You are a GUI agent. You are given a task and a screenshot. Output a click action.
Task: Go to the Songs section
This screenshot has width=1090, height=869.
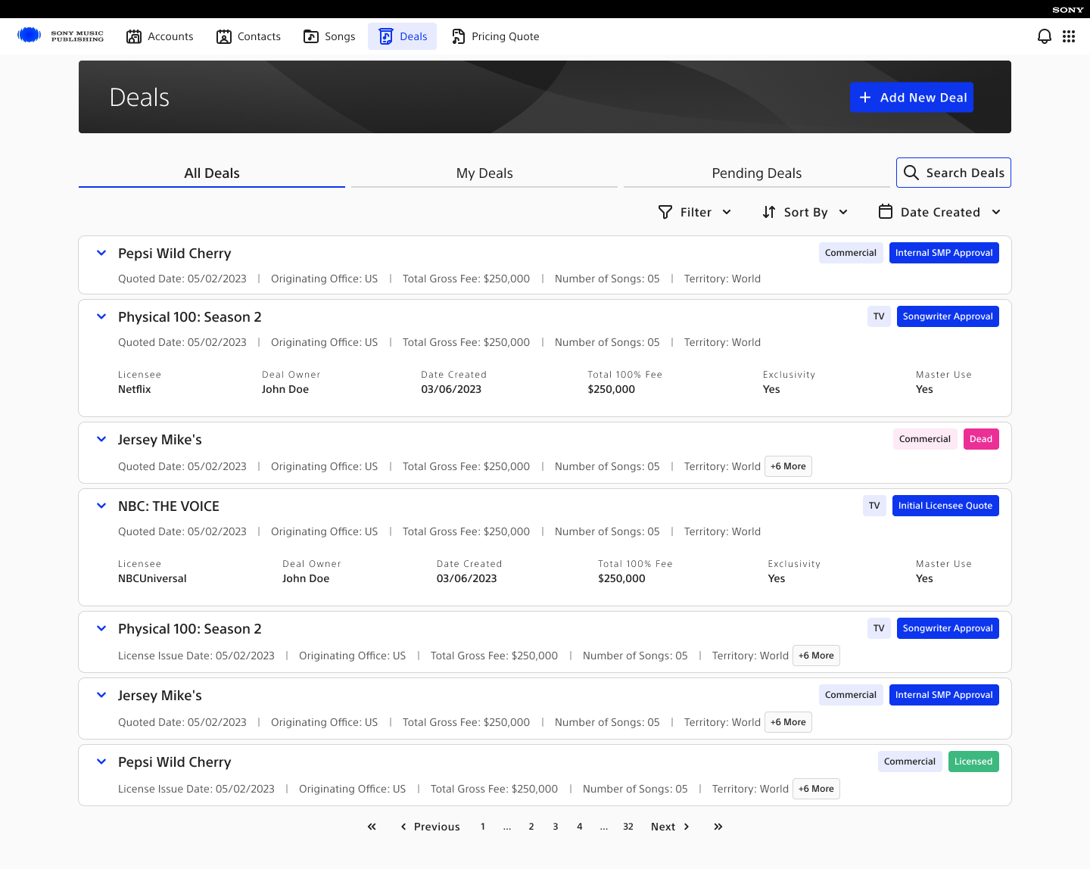pyautogui.click(x=329, y=36)
